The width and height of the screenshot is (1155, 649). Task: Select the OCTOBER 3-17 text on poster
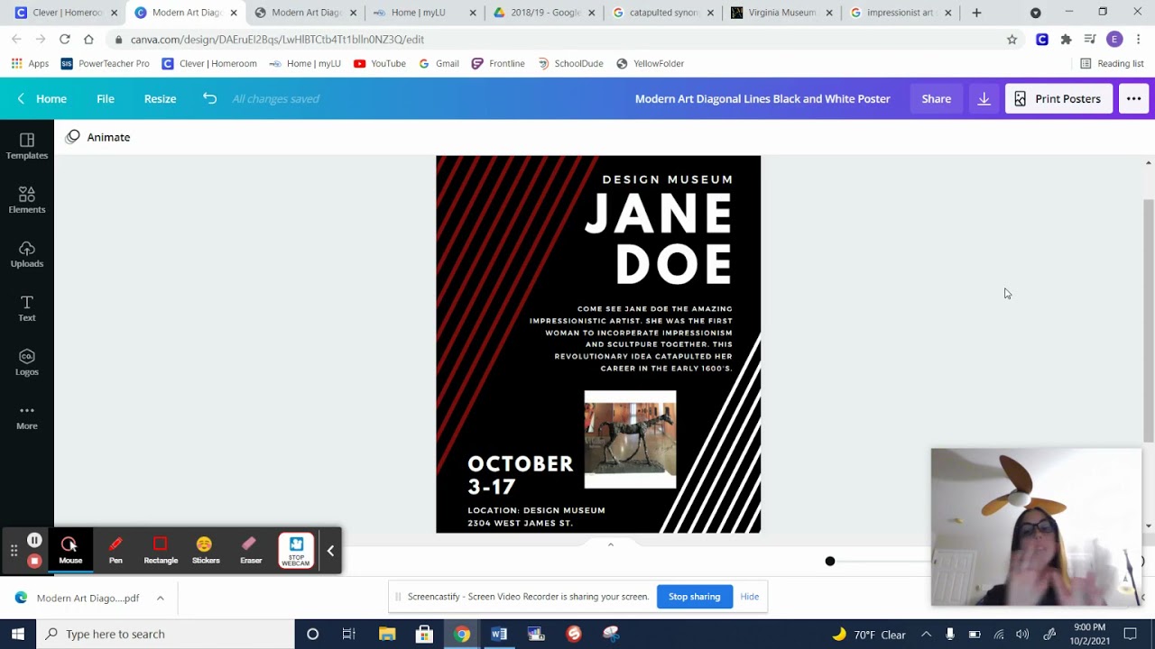click(520, 475)
